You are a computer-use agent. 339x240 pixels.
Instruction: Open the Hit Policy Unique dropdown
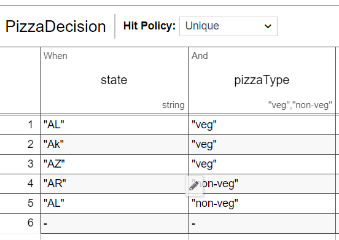228,26
